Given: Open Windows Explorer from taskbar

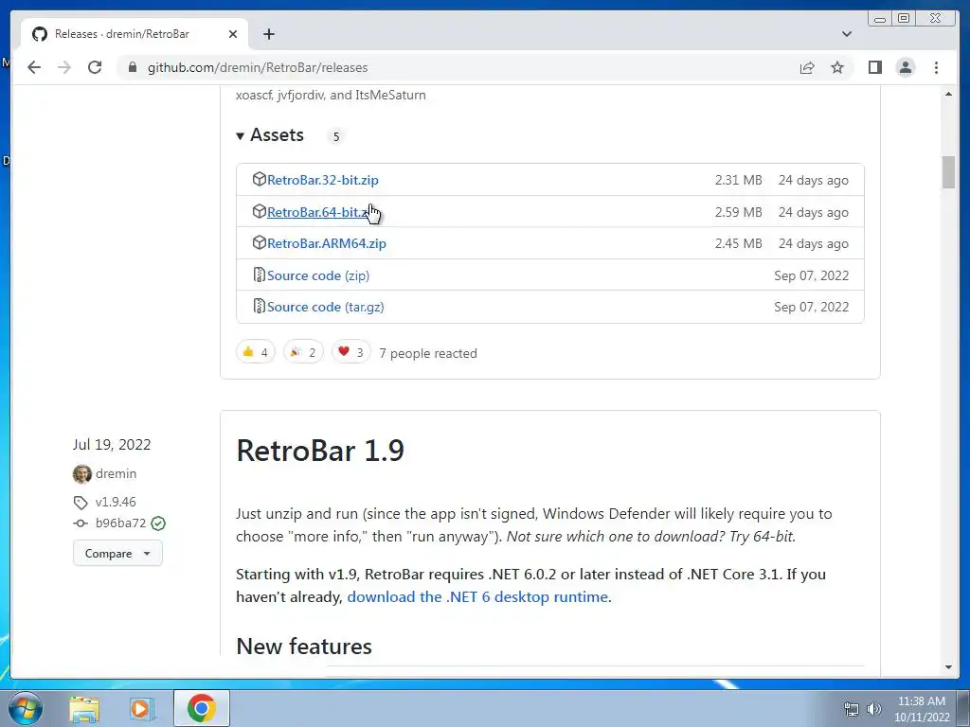Looking at the screenshot, I should point(84,708).
